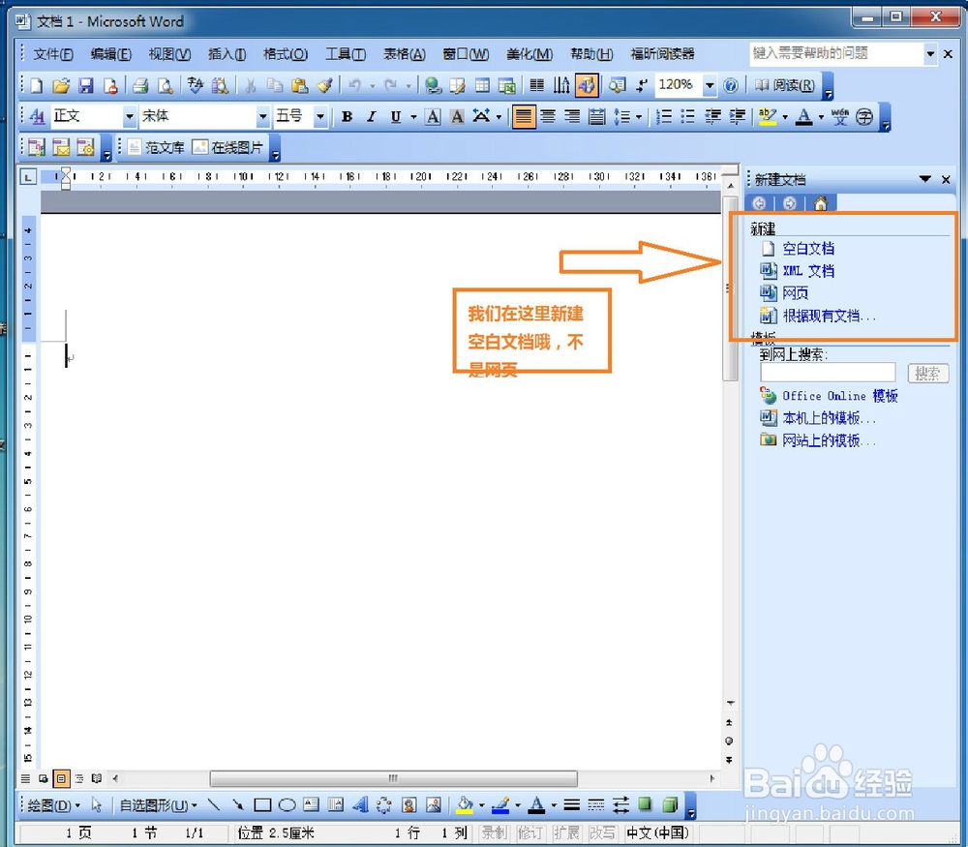Run spelling and grammar check icon
The image size is (968, 847).
pos(196,85)
